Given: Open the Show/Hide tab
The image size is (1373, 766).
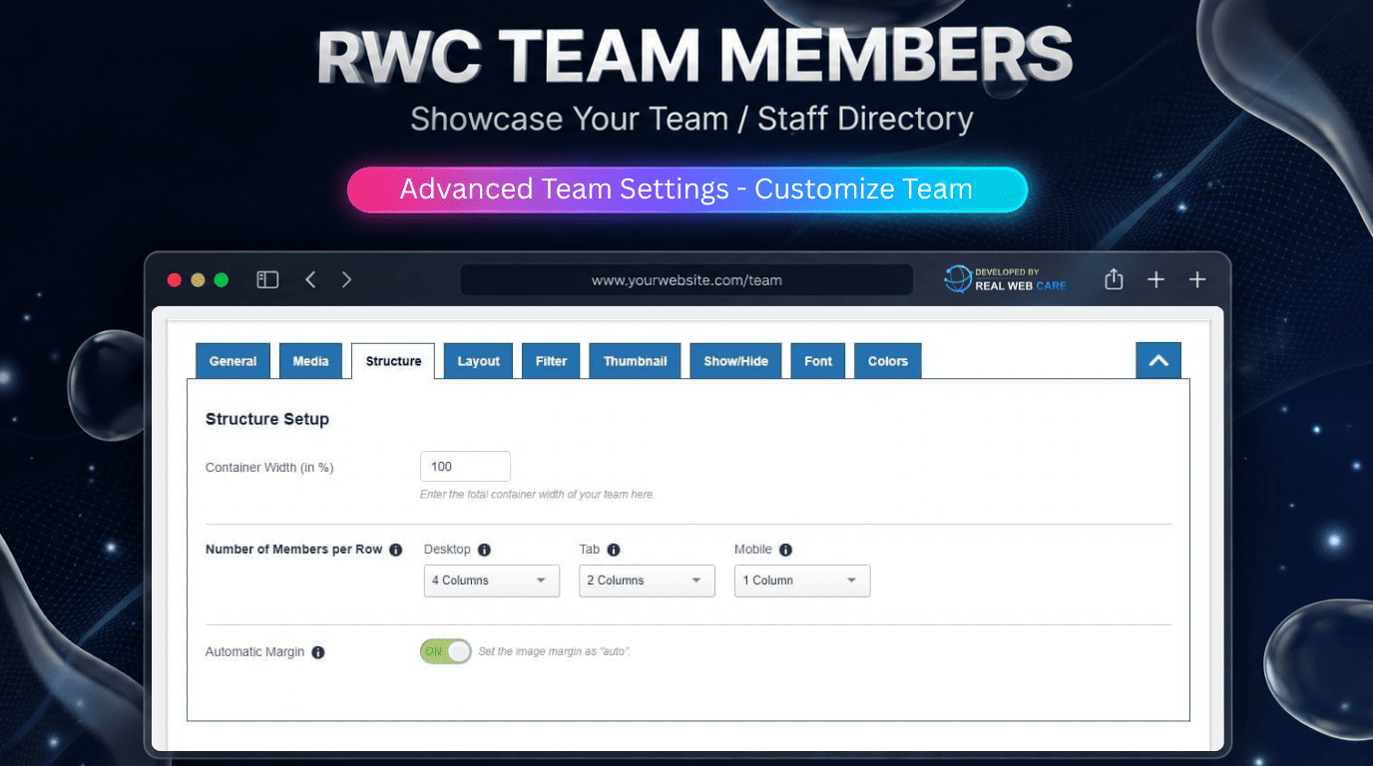Looking at the screenshot, I should (x=735, y=361).
